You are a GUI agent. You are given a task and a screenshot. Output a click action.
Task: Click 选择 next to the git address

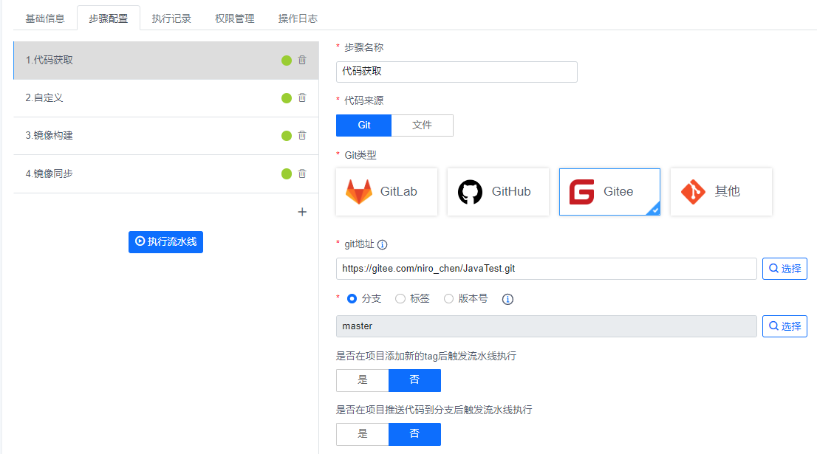[x=784, y=269]
